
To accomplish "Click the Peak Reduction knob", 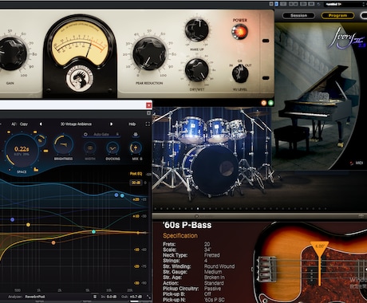I will [x=149, y=53].
